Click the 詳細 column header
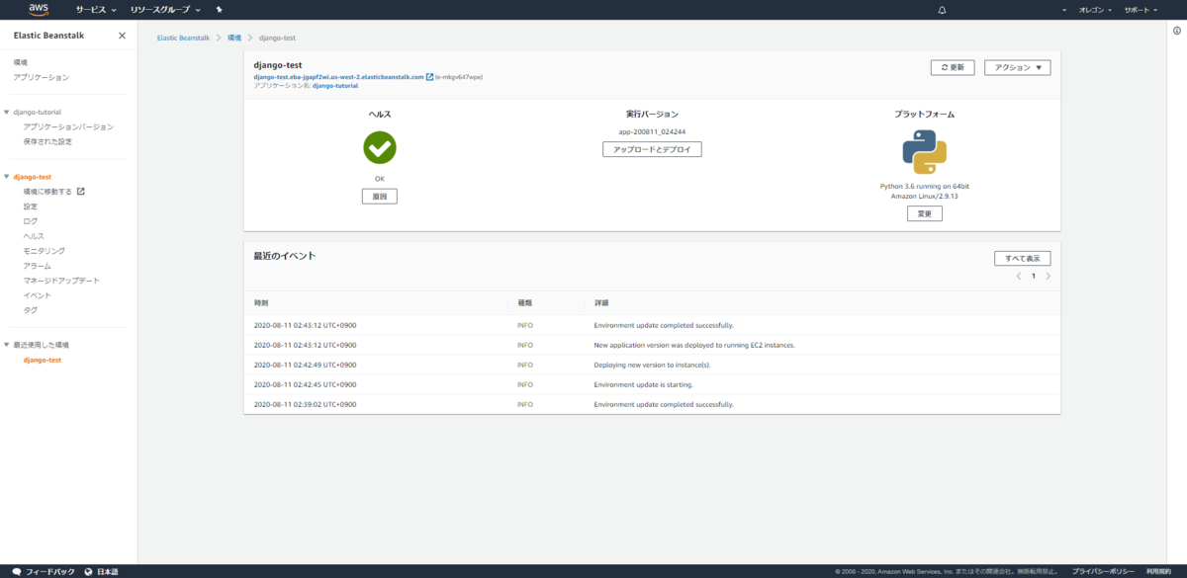This screenshot has width=1187, height=578. [600, 302]
